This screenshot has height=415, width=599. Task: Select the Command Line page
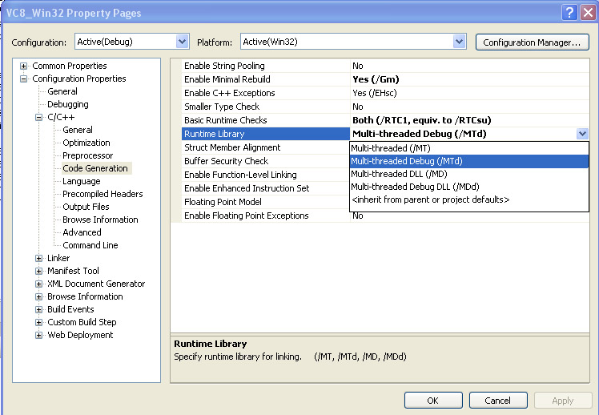(x=90, y=245)
